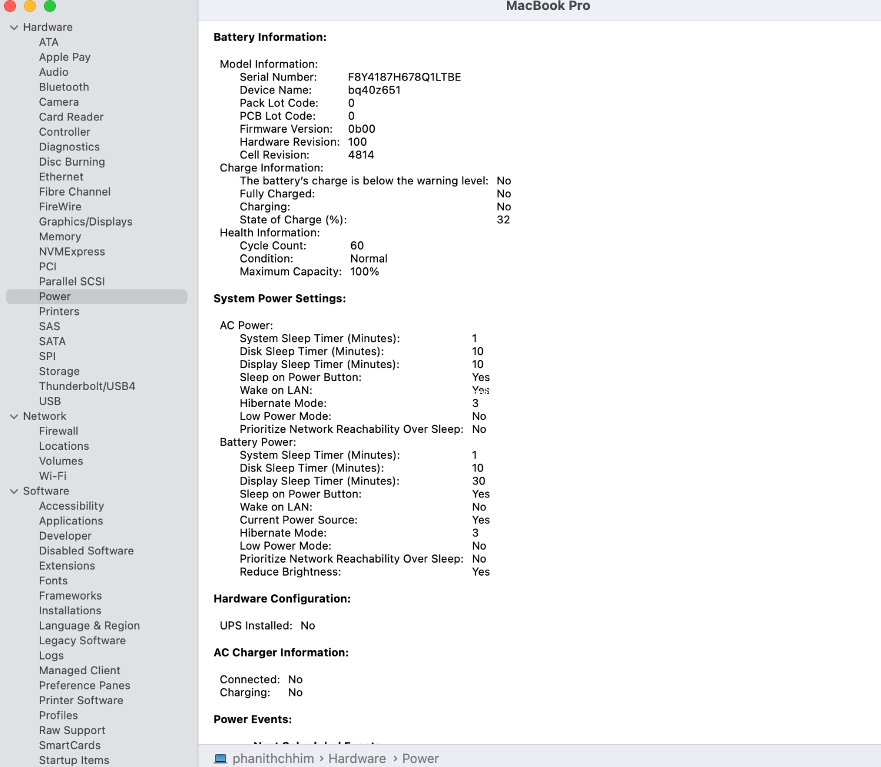Open Fibre Channel entry
The height and width of the screenshot is (767, 881).
[75, 192]
